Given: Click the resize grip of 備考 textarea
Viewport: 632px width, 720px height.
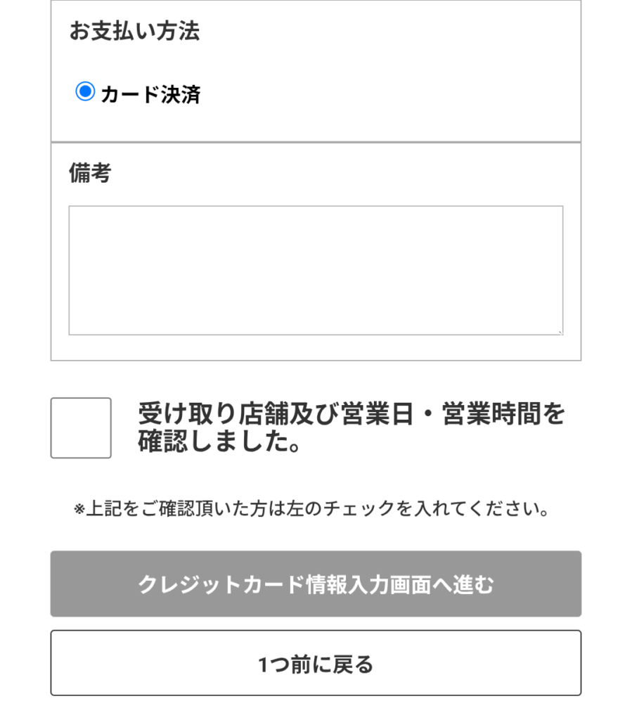Looking at the screenshot, I should (x=560, y=332).
